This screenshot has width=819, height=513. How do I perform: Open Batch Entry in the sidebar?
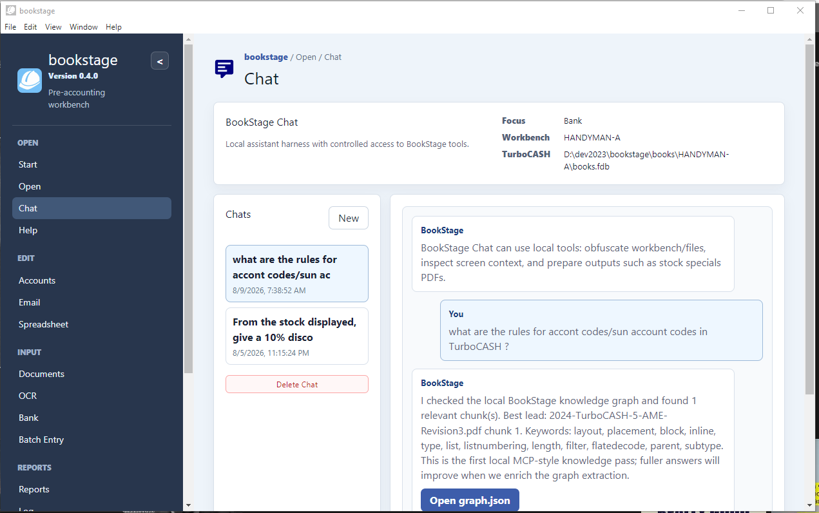tap(92, 440)
